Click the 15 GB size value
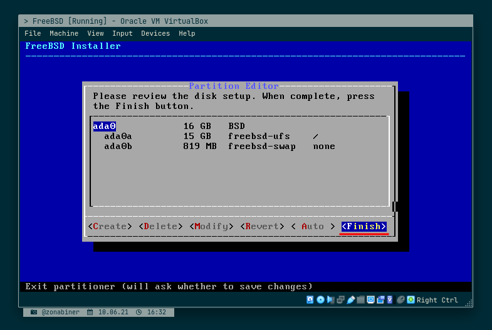 [197, 136]
